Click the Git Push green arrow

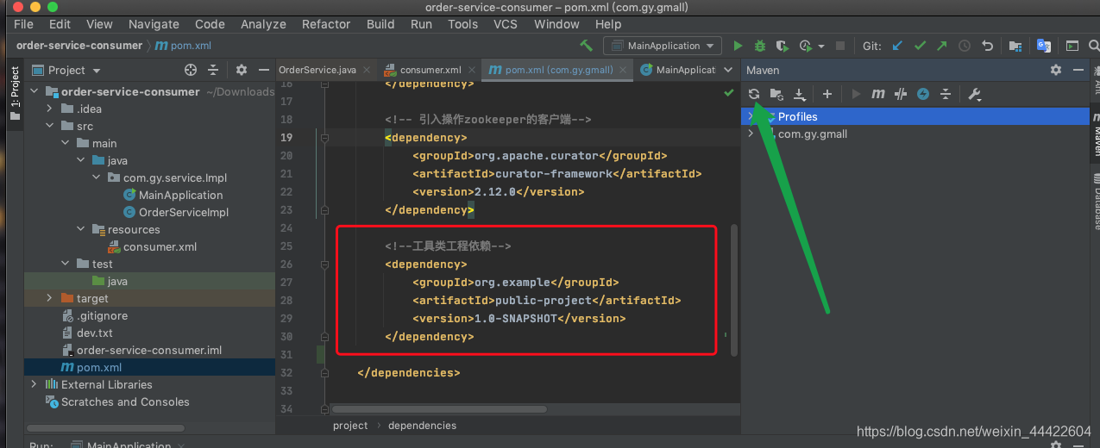tap(942, 46)
